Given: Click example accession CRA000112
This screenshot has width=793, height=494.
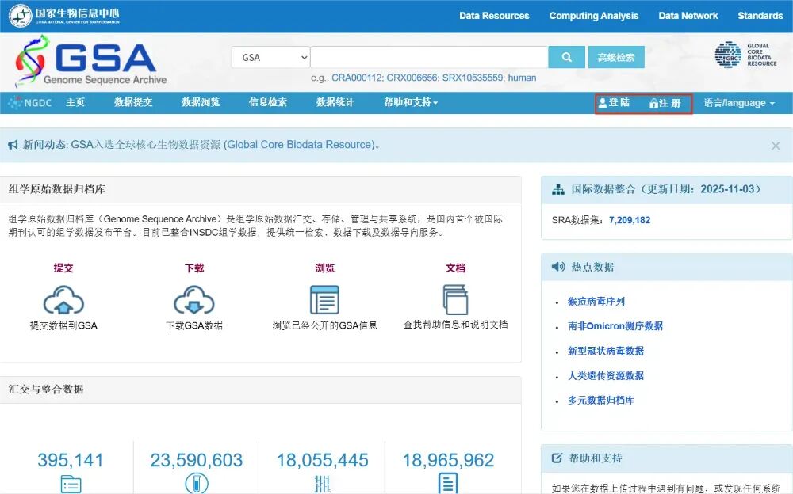Looking at the screenshot, I should (357, 78).
